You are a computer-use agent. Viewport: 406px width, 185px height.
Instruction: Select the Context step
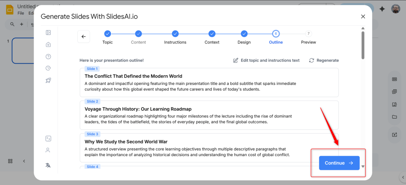(212, 37)
